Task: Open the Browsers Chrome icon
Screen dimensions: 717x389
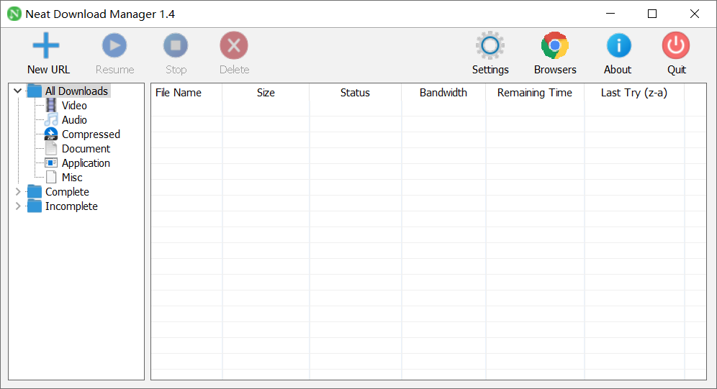Action: (555, 46)
